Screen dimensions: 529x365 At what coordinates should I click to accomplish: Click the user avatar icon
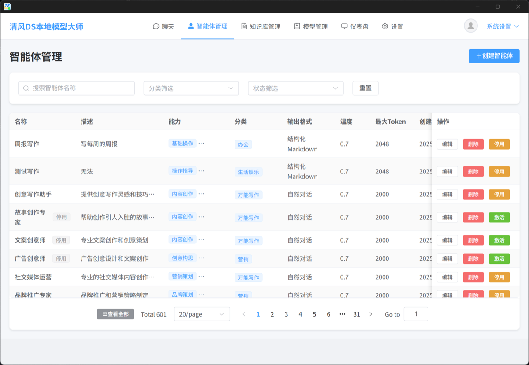point(471,26)
